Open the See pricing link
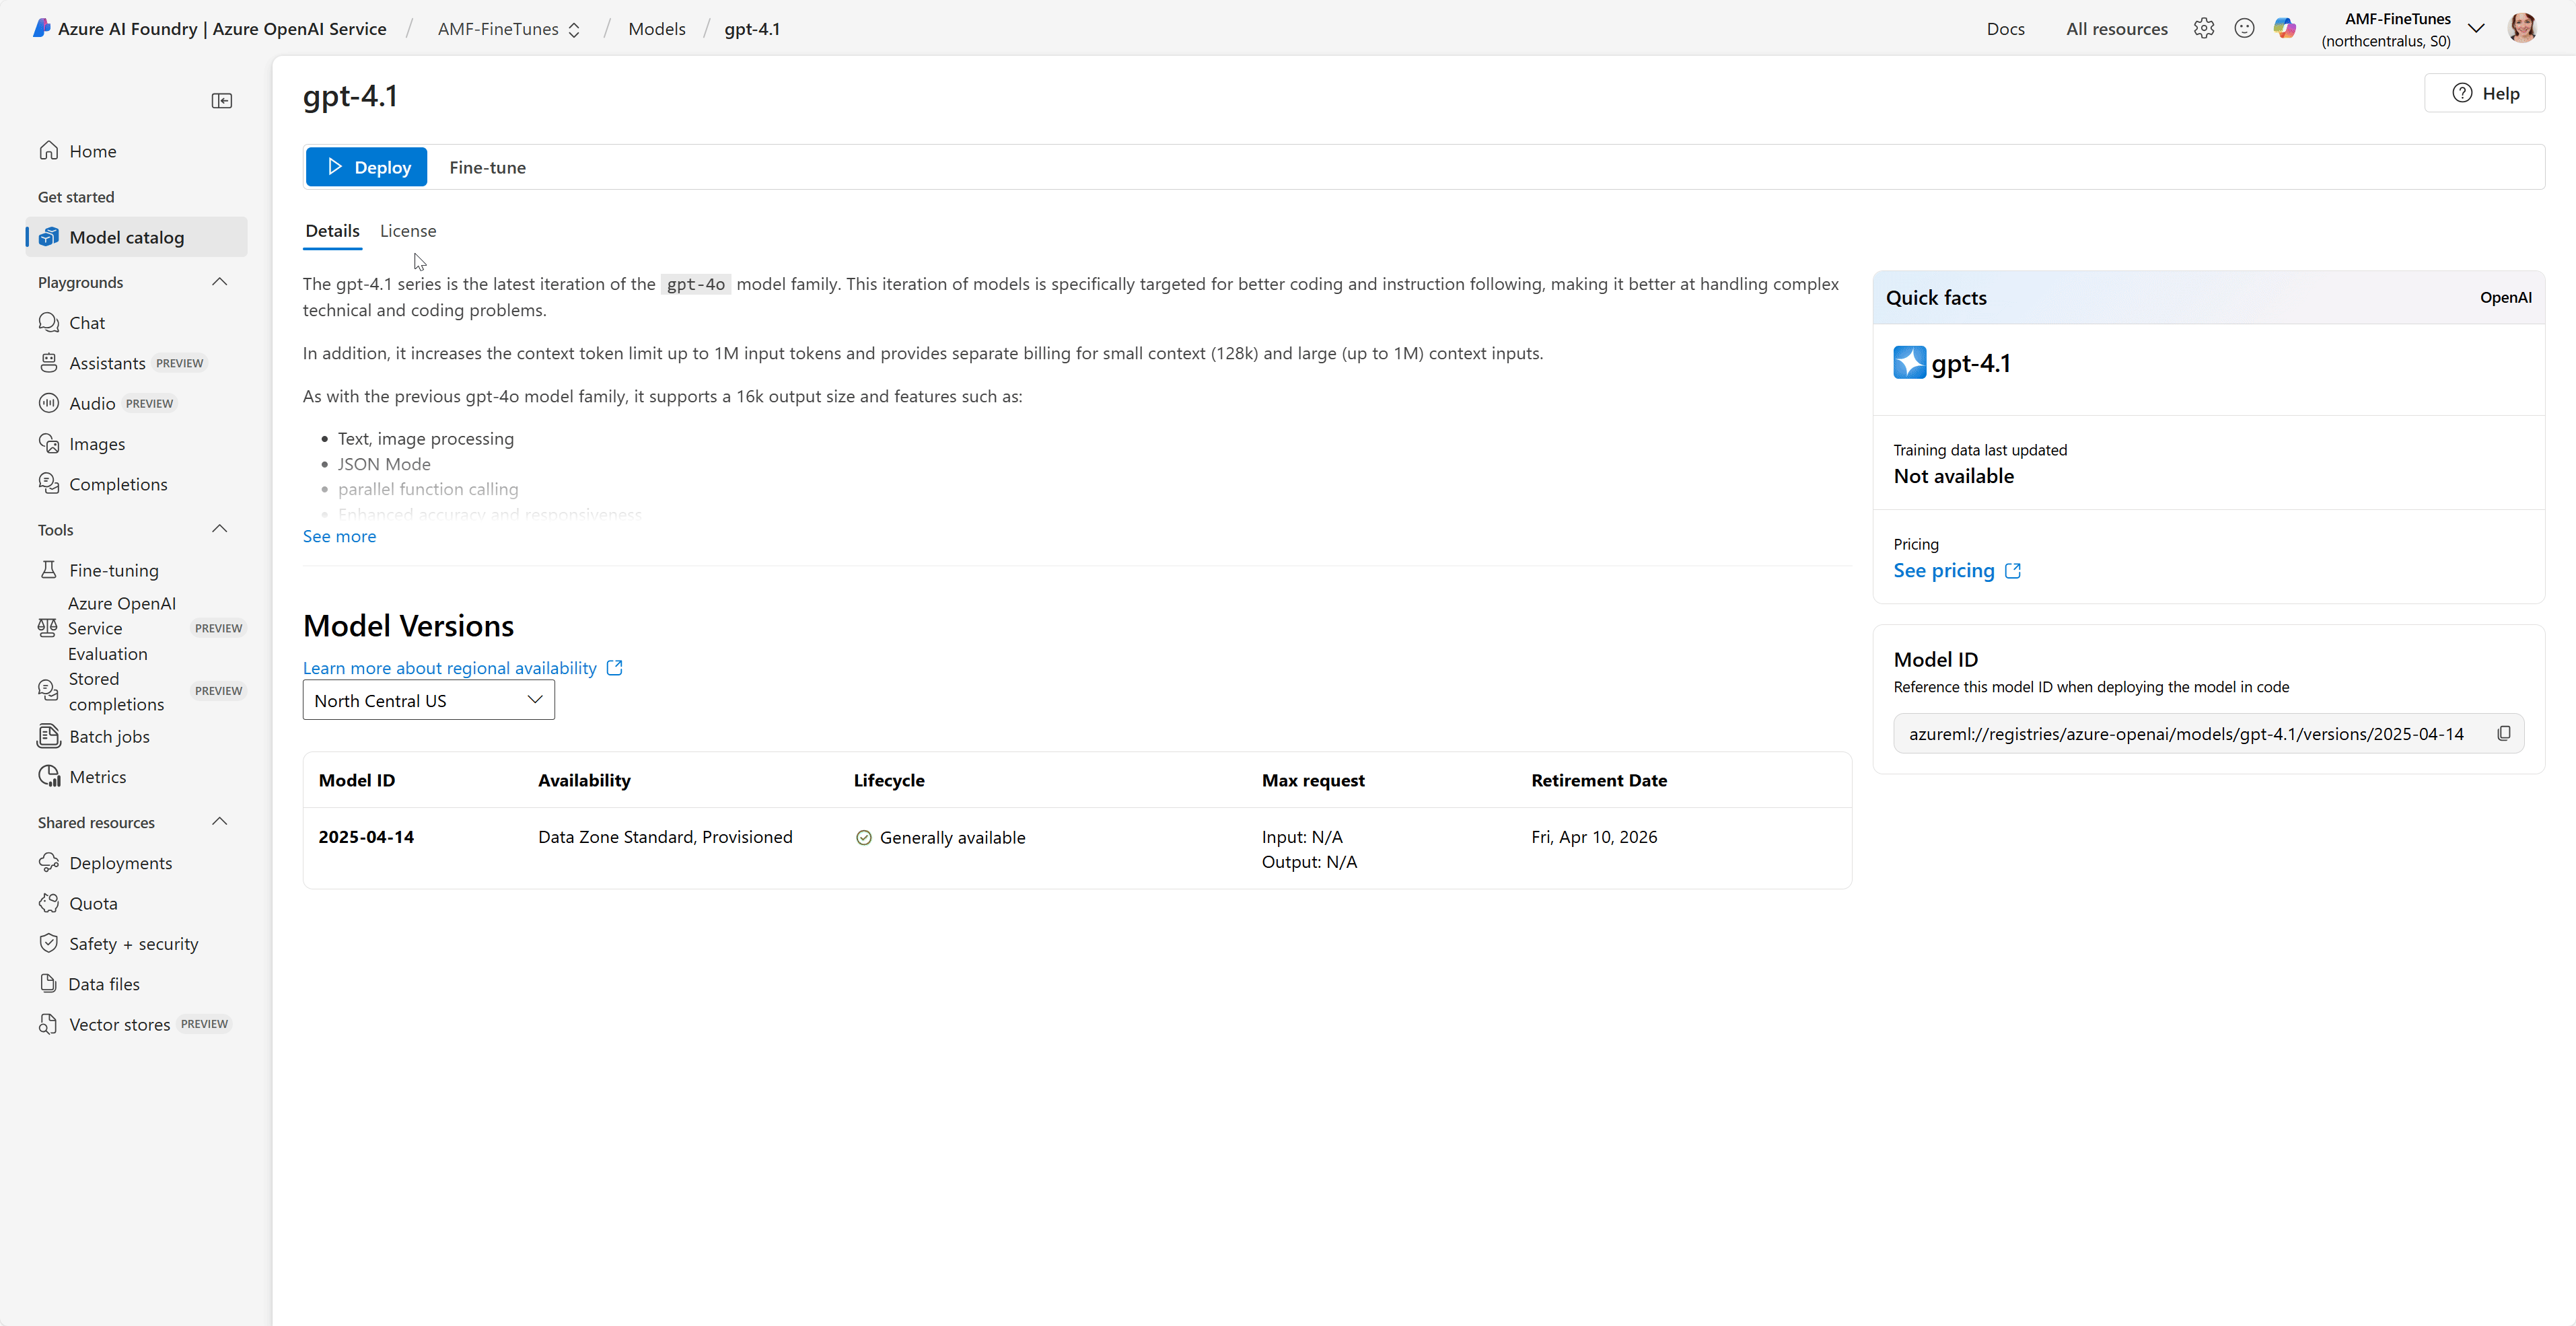The image size is (2576, 1326). [x=1957, y=570]
